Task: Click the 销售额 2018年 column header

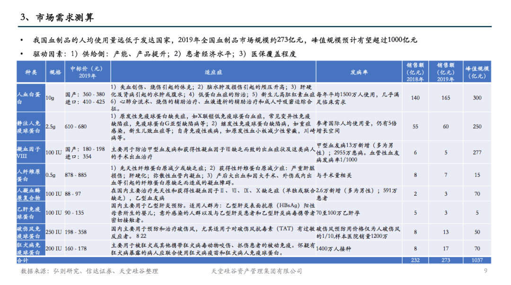Action: click(x=415, y=72)
